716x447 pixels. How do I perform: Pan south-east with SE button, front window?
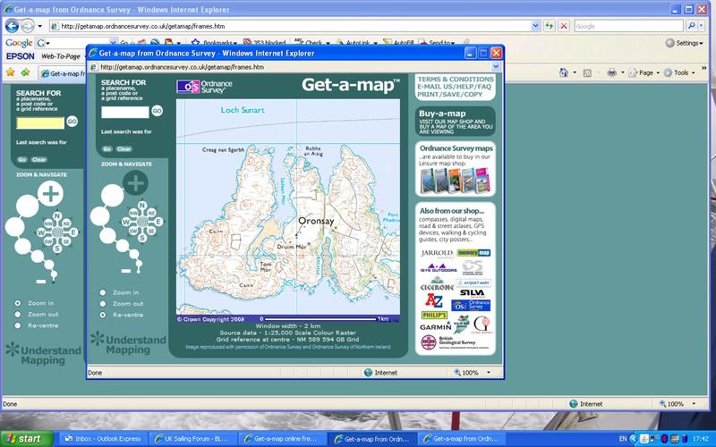(151, 232)
